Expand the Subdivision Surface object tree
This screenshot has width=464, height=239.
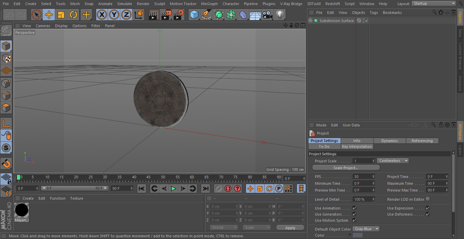(x=310, y=21)
